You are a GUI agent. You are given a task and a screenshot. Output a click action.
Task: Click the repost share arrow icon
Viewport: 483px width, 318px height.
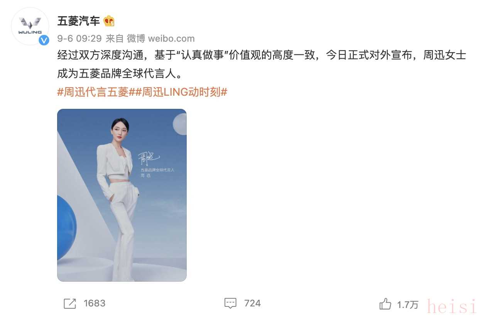click(x=70, y=303)
